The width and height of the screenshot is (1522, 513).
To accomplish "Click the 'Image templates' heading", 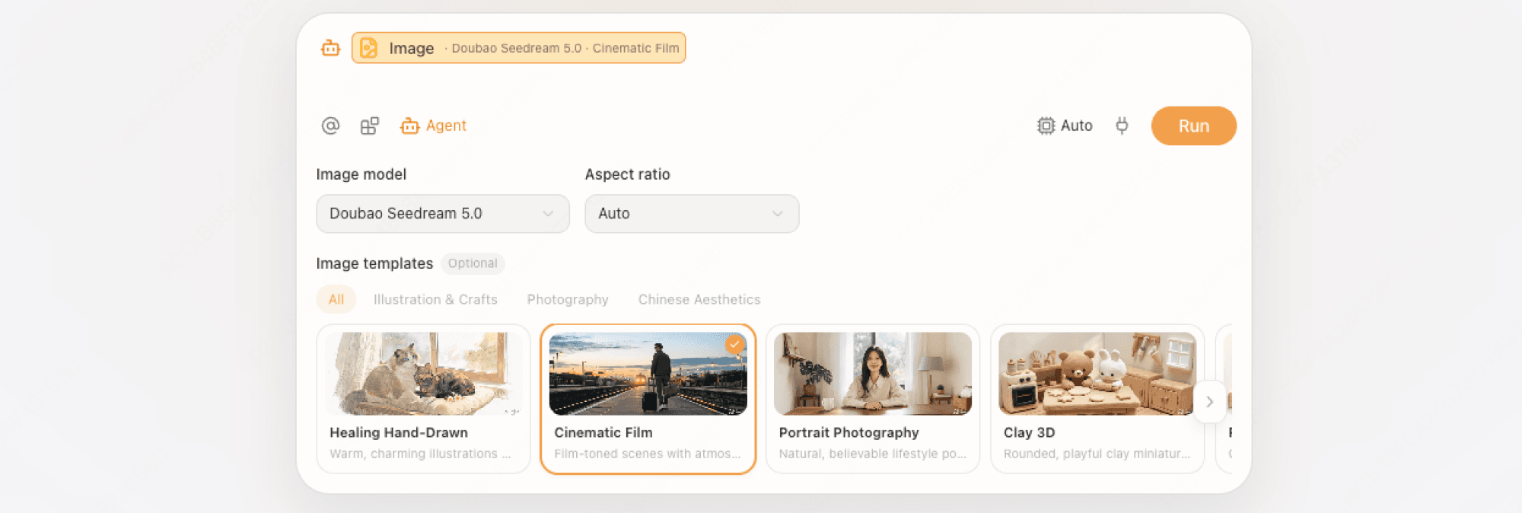I will (x=374, y=263).
